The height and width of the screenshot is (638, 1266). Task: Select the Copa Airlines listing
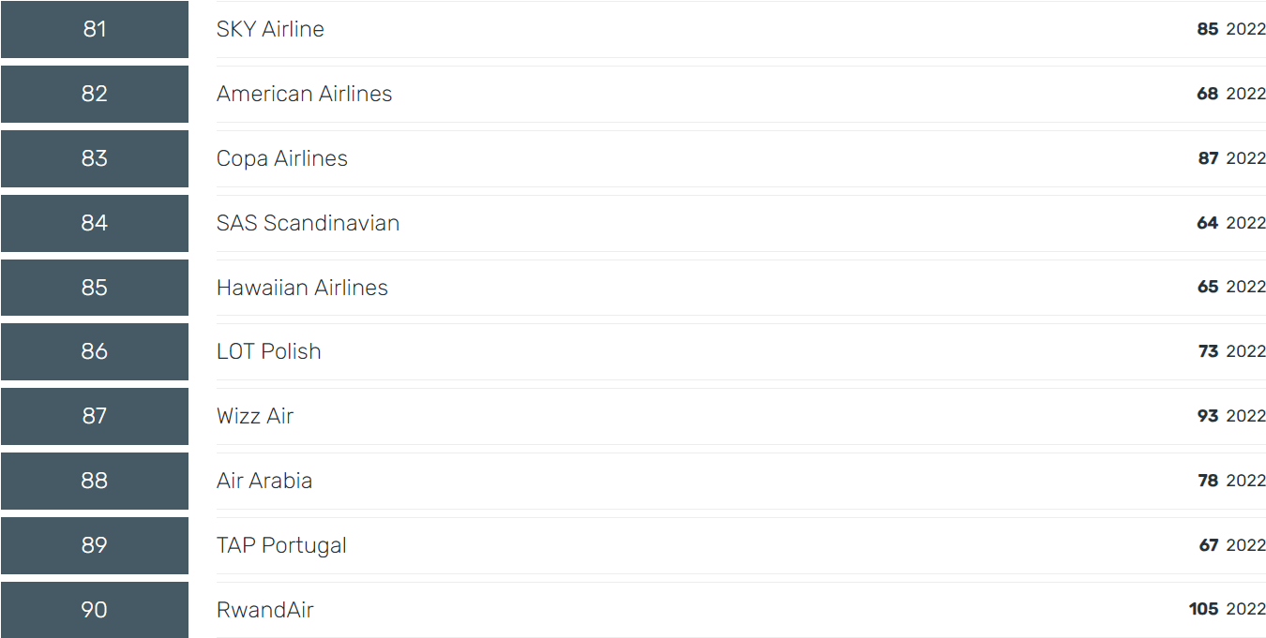point(281,158)
